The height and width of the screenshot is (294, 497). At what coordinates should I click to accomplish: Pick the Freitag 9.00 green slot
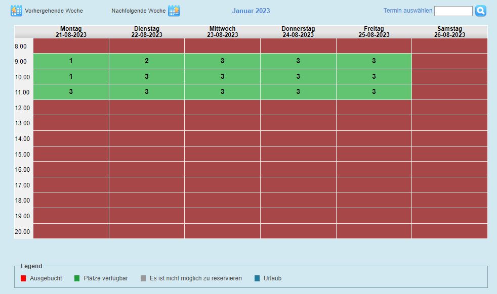[374, 61]
